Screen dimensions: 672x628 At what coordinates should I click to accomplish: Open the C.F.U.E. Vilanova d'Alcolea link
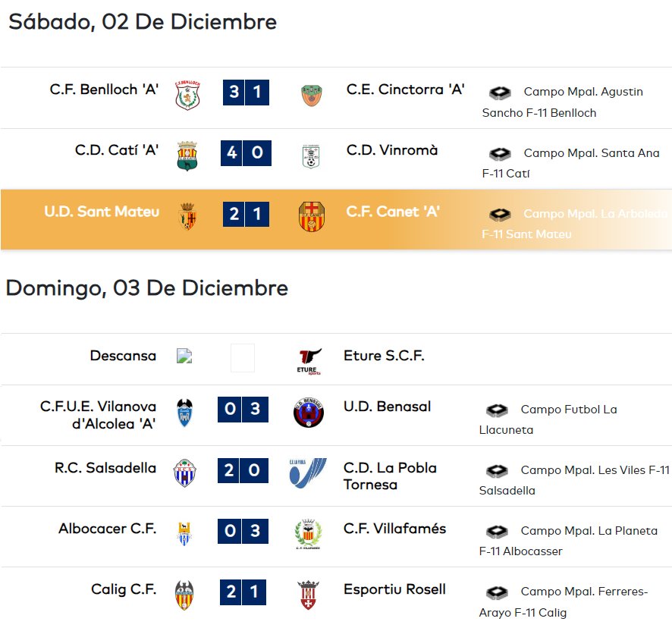(98, 415)
